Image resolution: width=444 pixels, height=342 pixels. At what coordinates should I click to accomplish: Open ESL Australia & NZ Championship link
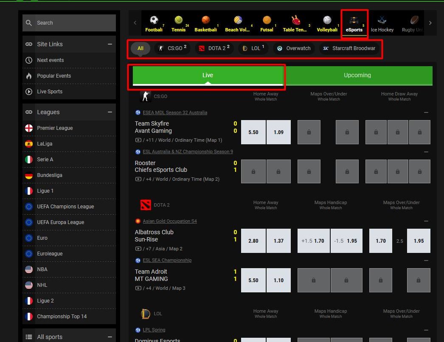pyautogui.click(x=188, y=151)
